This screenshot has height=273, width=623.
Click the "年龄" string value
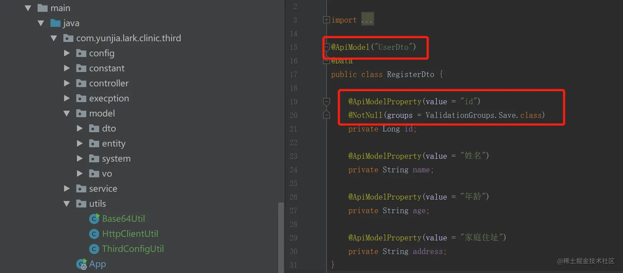coord(473,196)
